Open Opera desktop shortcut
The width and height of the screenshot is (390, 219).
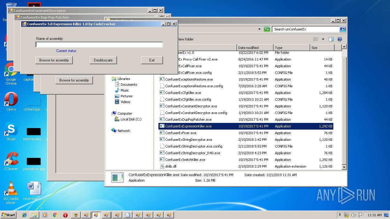[x=11, y=102]
